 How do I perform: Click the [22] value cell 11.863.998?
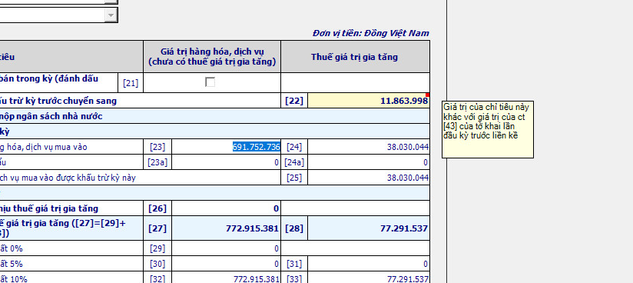click(368, 101)
